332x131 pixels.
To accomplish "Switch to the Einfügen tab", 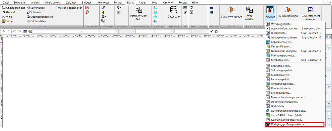I will coord(86,3).
